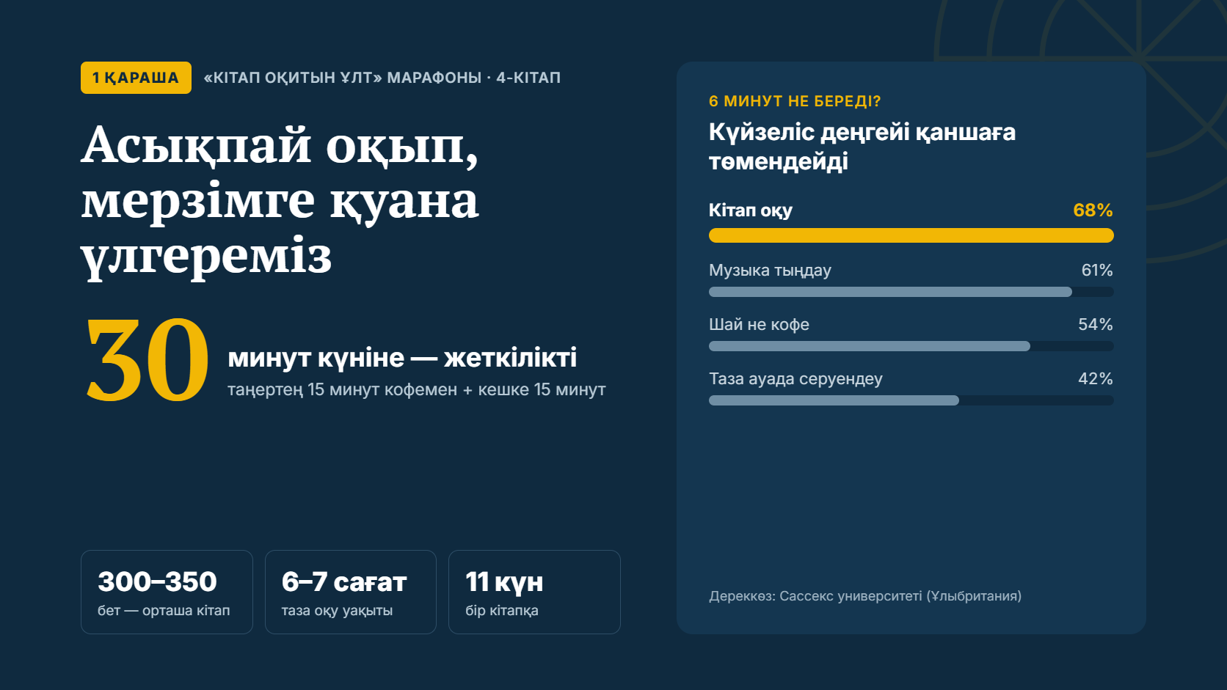Click the '61%' value
This screenshot has height=690, width=1227.
pyautogui.click(x=1097, y=271)
